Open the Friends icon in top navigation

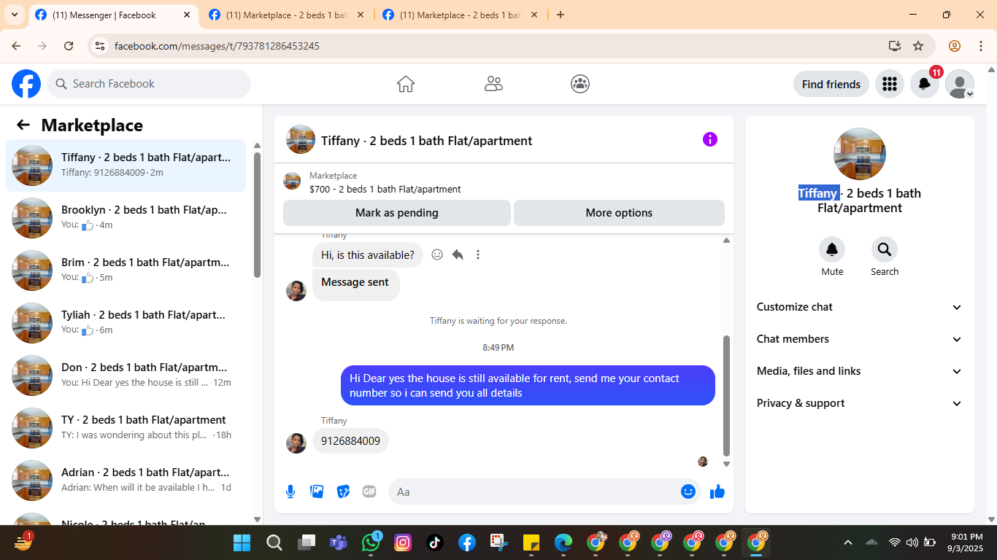pyautogui.click(x=493, y=84)
